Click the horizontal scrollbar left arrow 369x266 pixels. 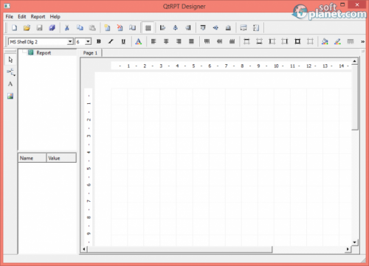point(84,249)
